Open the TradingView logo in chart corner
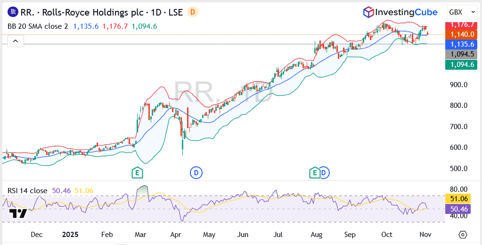The height and width of the screenshot is (245, 482). [18, 213]
